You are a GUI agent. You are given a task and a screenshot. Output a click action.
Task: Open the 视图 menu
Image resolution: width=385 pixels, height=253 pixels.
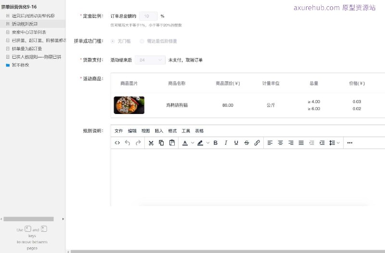(x=146, y=131)
